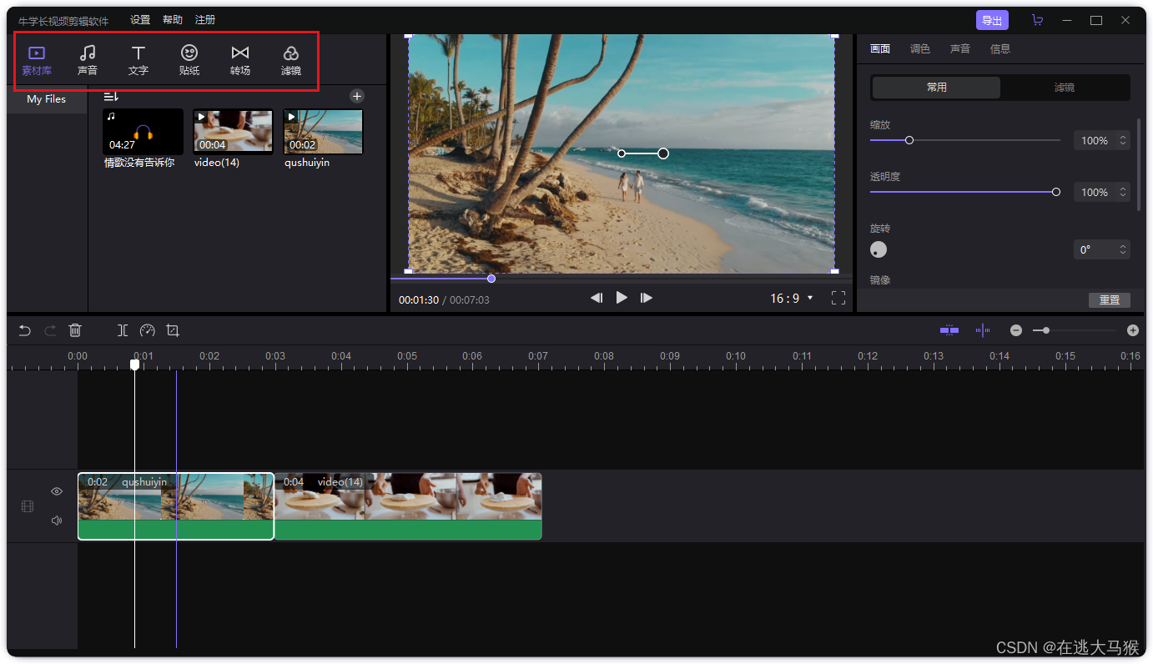Viewport: 1153px width, 664px height.
Task: Select the My Files folder
Action: tap(47, 99)
